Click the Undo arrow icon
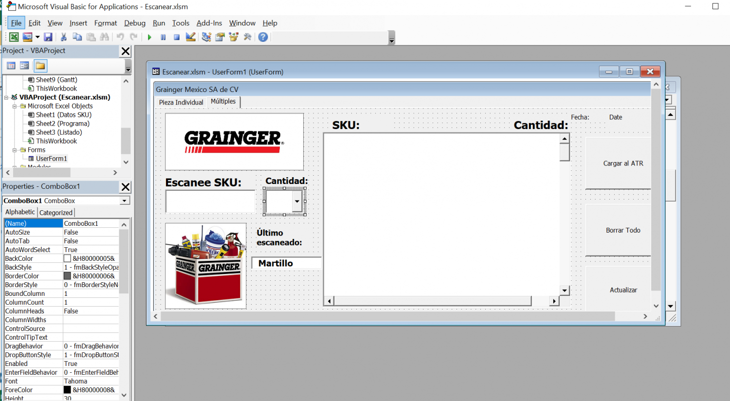The height and width of the screenshot is (401, 730). click(120, 37)
